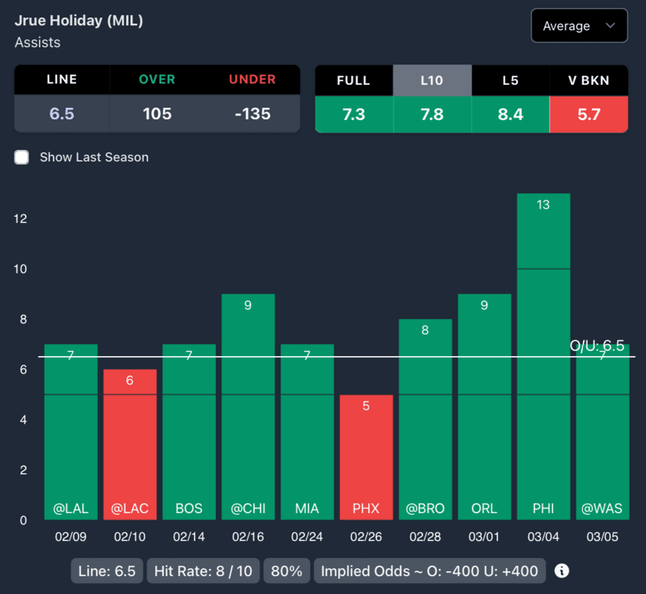Select the red @LAC bar from 02/10

130,444
